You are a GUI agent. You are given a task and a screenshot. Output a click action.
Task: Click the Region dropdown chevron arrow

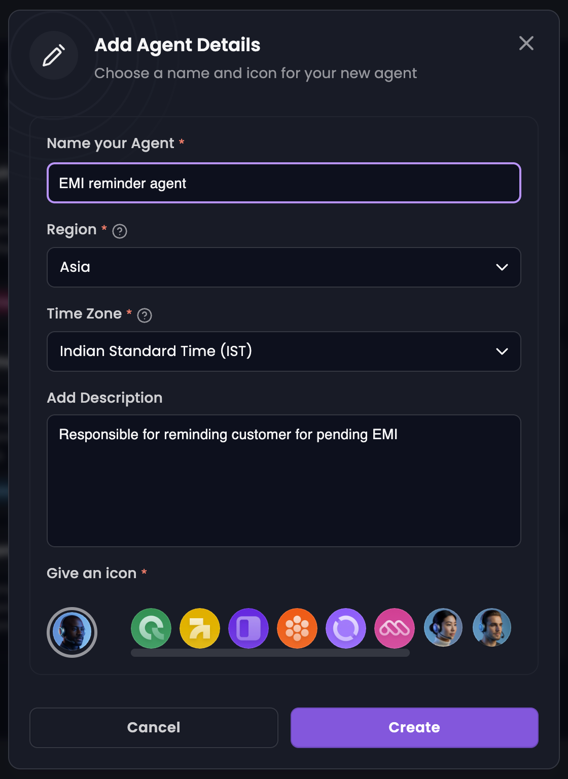[x=502, y=267]
